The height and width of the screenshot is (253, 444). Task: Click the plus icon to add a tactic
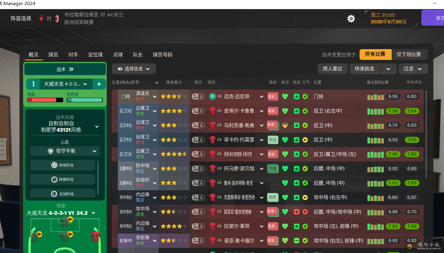pos(99,84)
